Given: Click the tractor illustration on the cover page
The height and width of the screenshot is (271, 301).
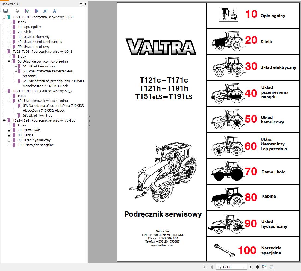Looking at the screenshot, I should click(x=163, y=172).
